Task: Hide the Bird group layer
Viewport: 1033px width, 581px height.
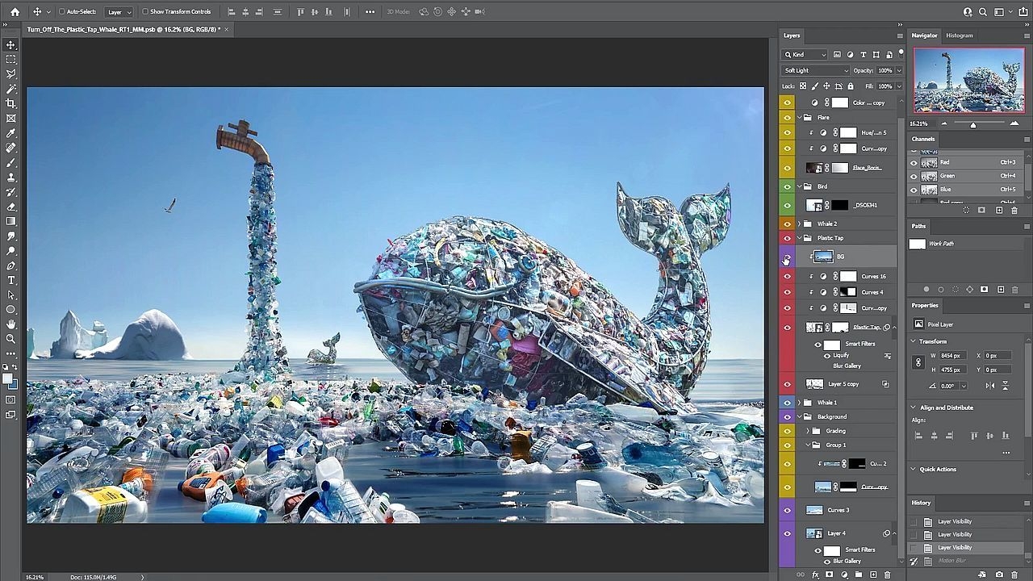Action: click(x=787, y=186)
